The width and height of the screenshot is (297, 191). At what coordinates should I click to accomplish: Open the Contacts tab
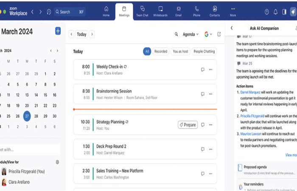click(215, 11)
